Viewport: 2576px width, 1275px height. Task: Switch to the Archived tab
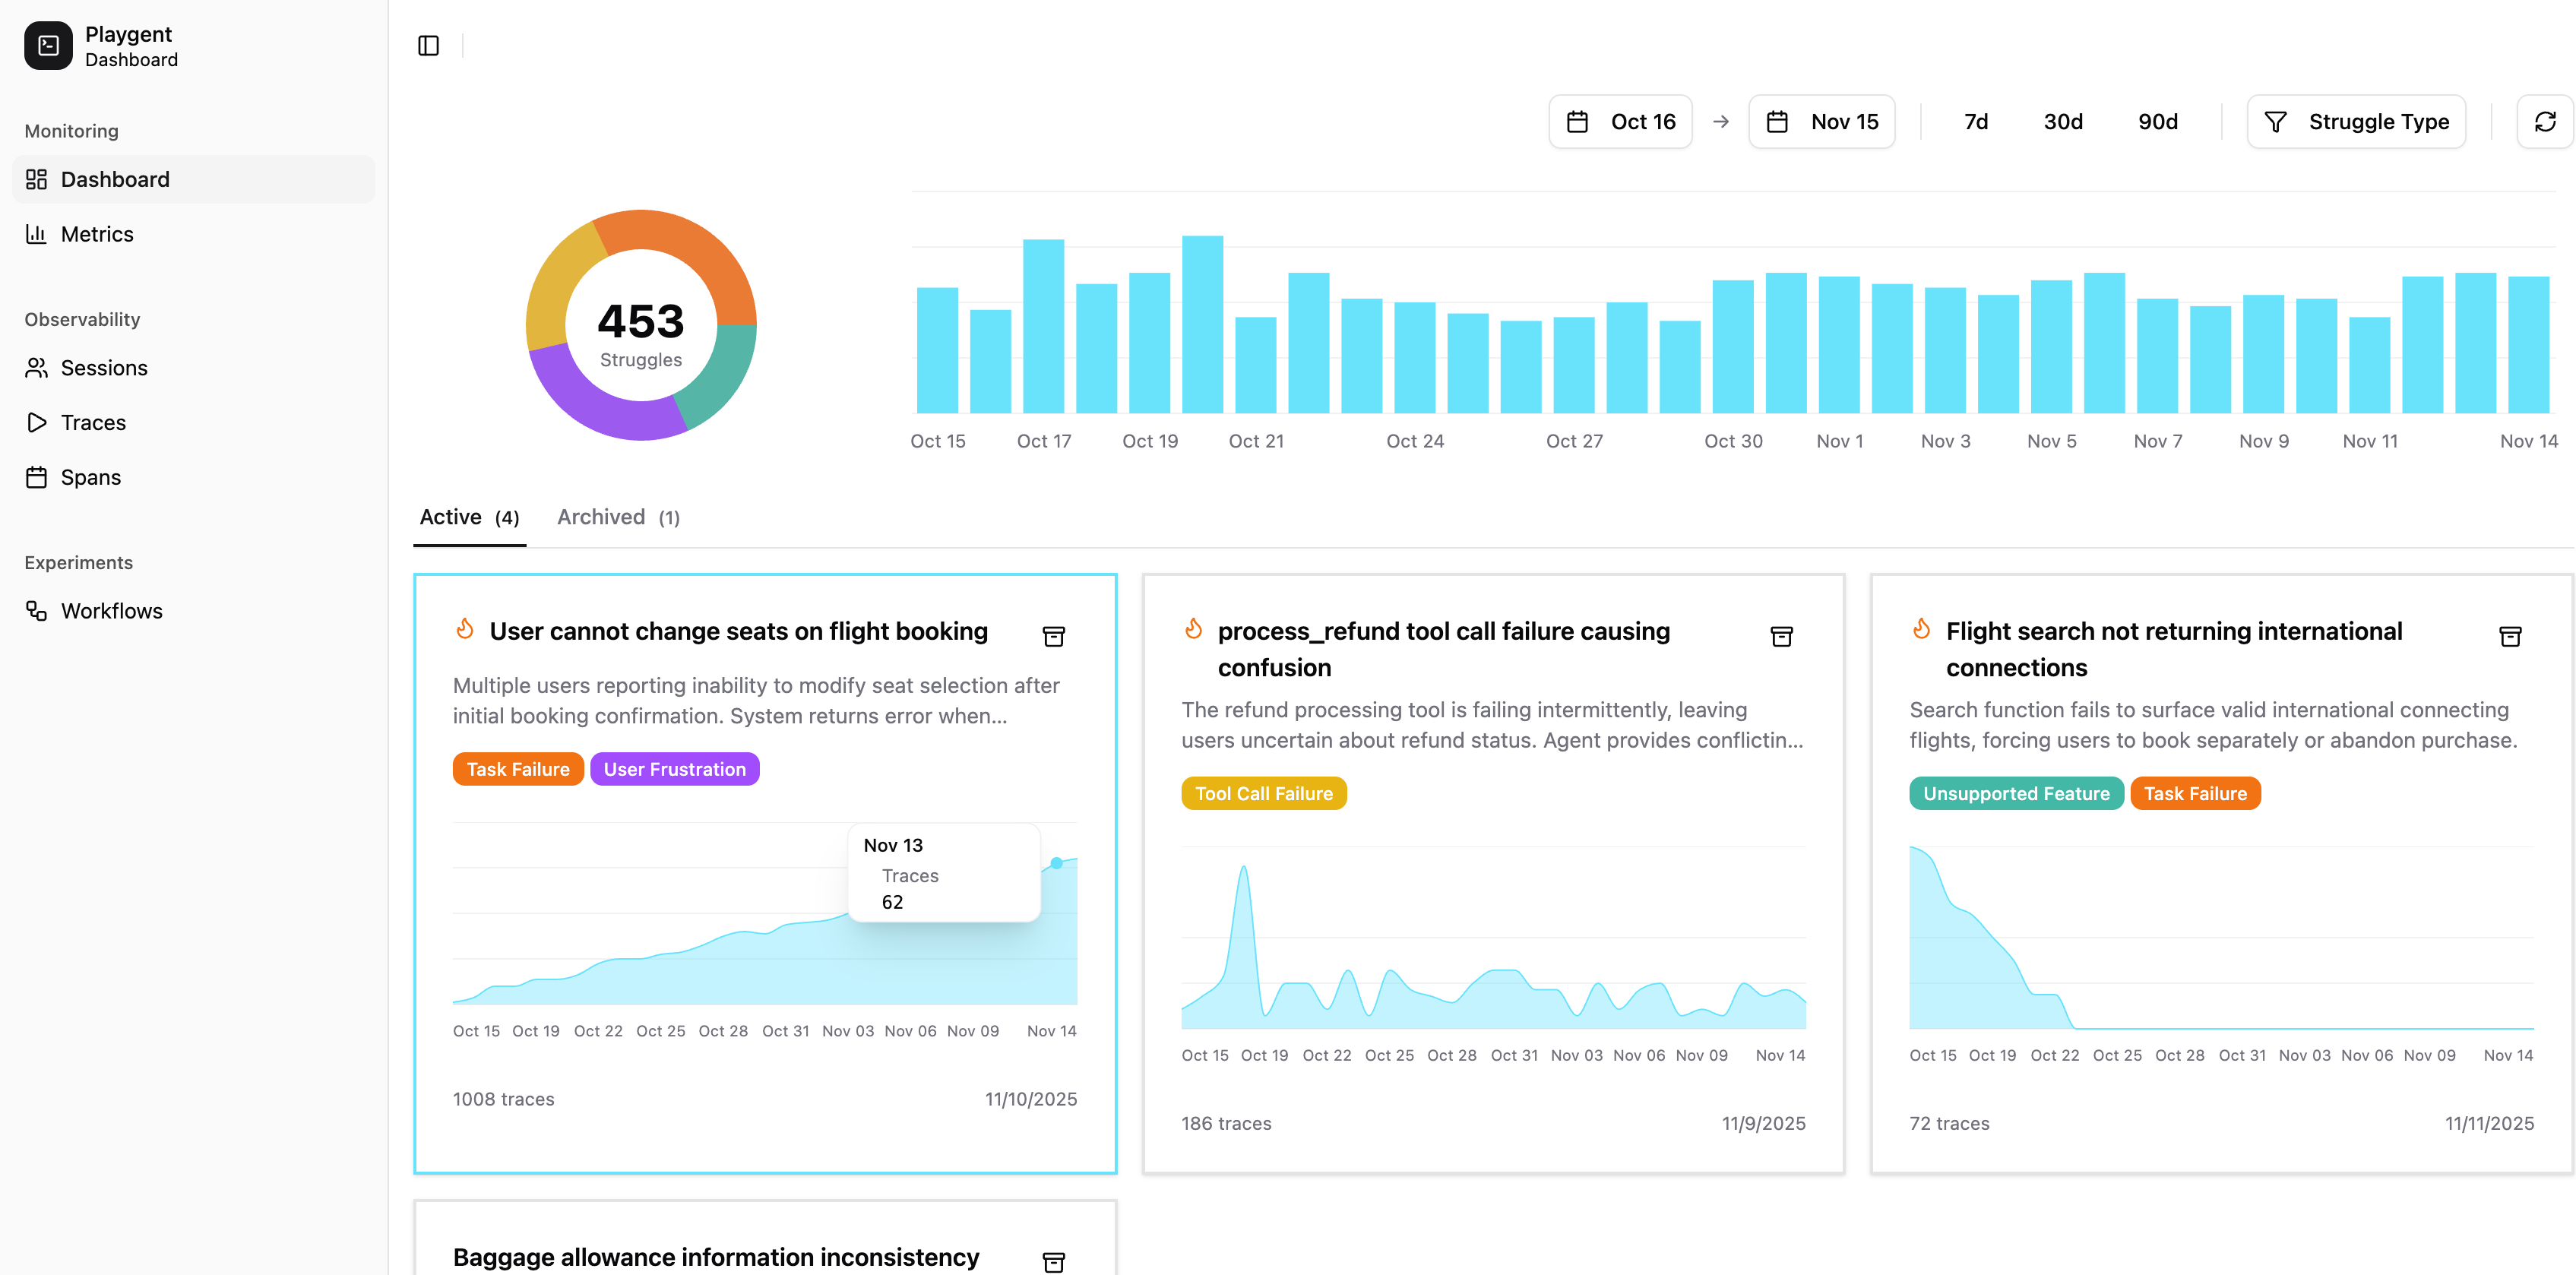(617, 516)
